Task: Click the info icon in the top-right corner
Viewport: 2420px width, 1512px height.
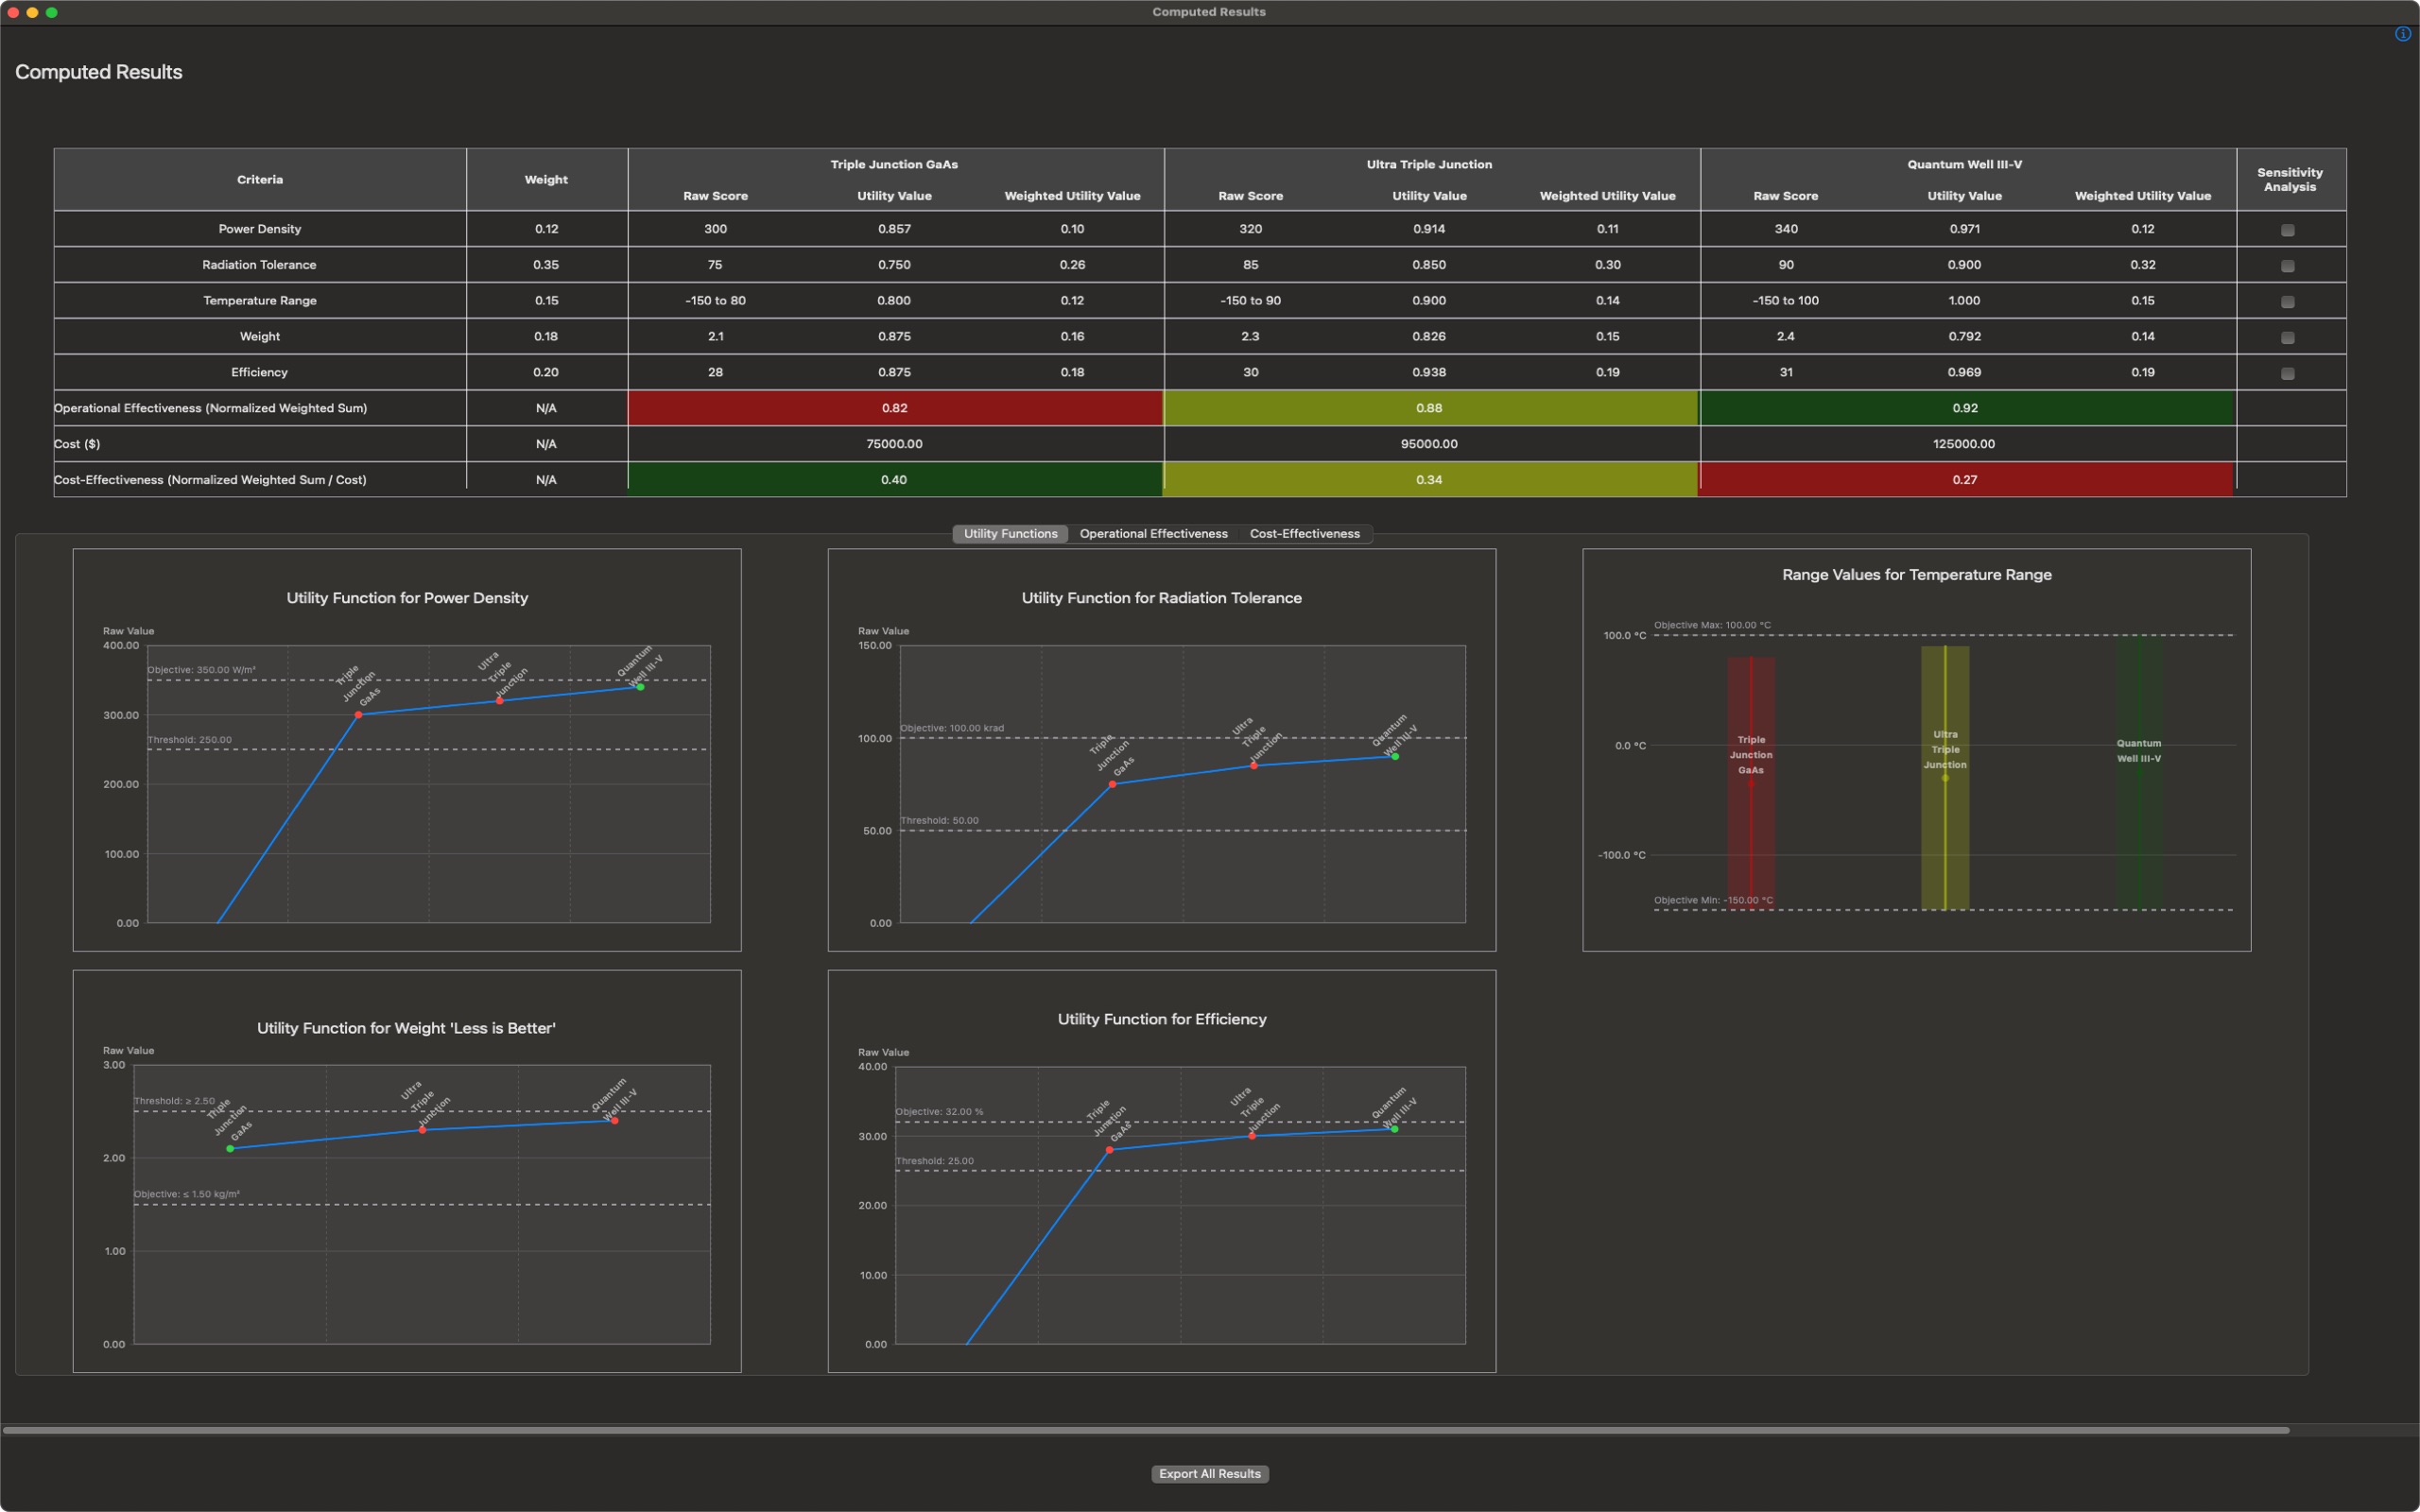Action: point(2402,33)
